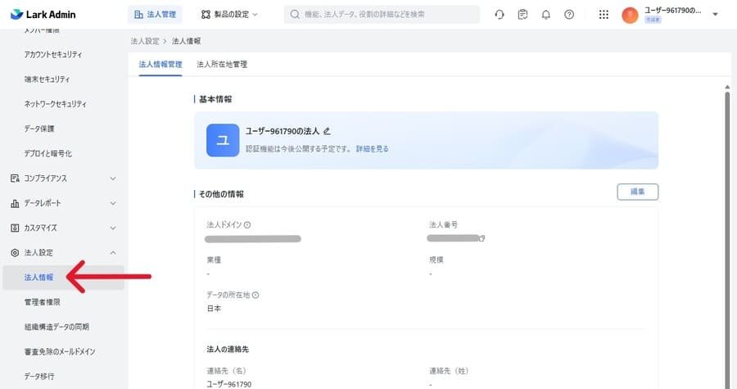Click the 法人設定 breadcrumb link
The height and width of the screenshot is (389, 737).
click(x=145, y=41)
